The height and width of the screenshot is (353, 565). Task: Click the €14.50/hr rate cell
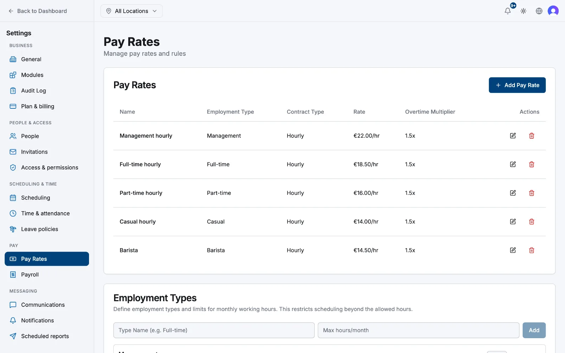(x=365, y=250)
